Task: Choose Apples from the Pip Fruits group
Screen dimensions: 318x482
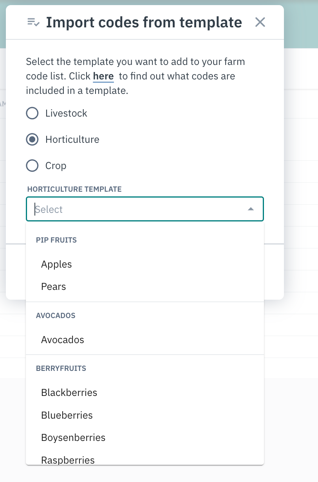Action: 56,264
